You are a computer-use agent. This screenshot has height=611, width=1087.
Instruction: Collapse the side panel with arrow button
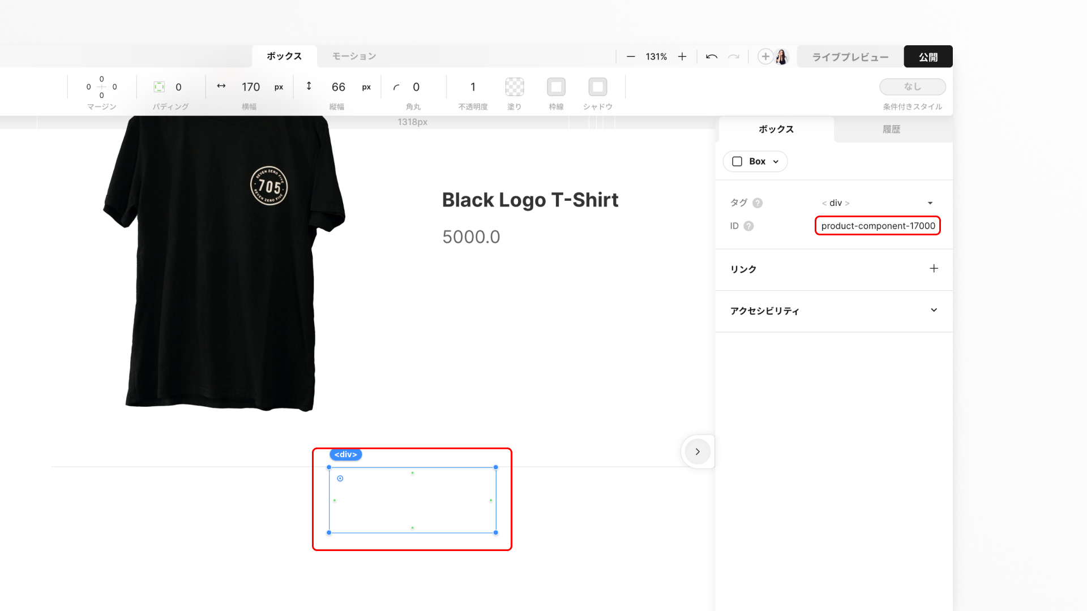click(x=697, y=451)
